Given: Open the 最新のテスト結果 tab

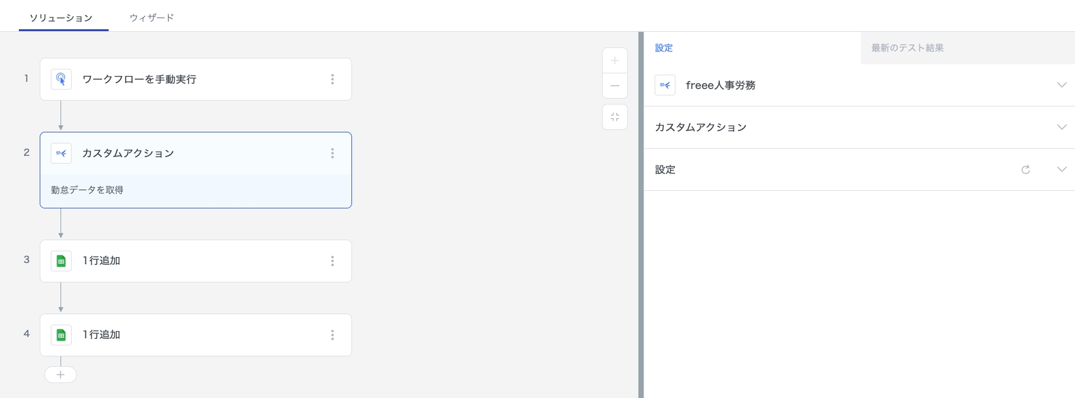Looking at the screenshot, I should click(907, 48).
